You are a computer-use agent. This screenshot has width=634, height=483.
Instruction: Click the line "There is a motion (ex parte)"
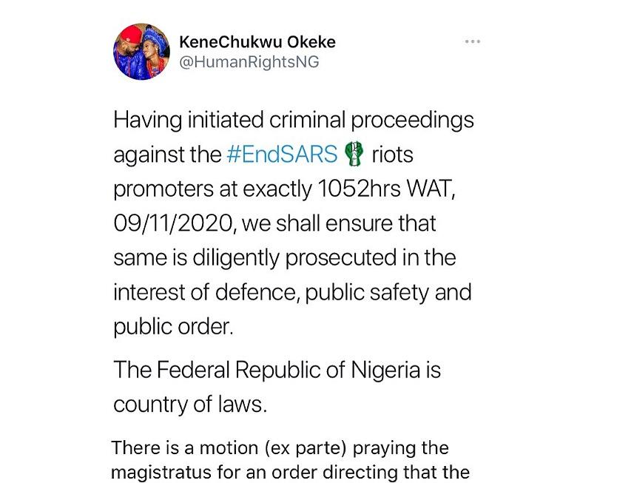[280, 448]
